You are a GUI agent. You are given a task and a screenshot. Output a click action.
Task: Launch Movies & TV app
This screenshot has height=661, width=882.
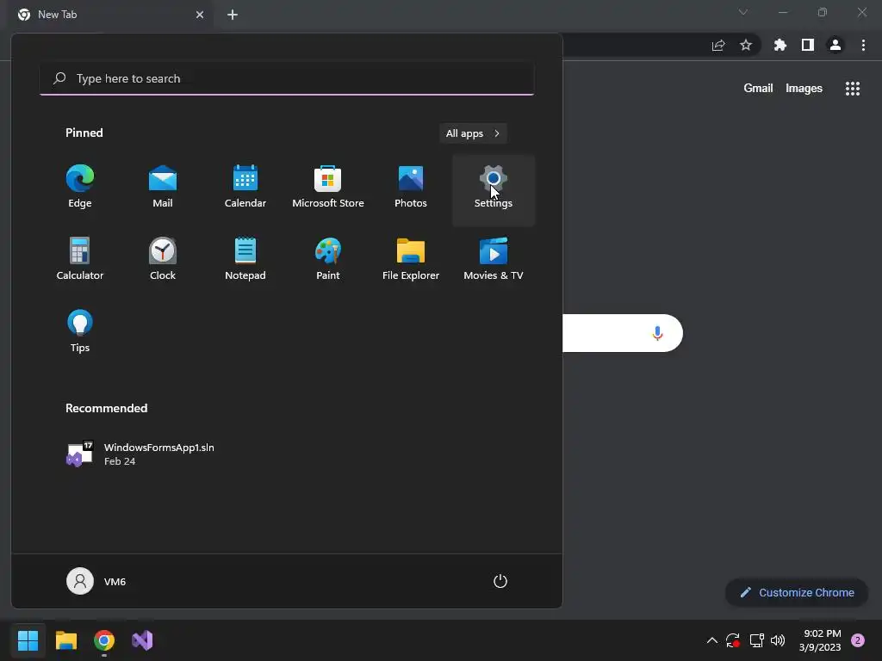(494, 259)
